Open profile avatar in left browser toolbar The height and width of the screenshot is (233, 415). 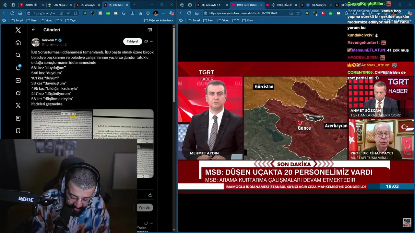[156, 13]
